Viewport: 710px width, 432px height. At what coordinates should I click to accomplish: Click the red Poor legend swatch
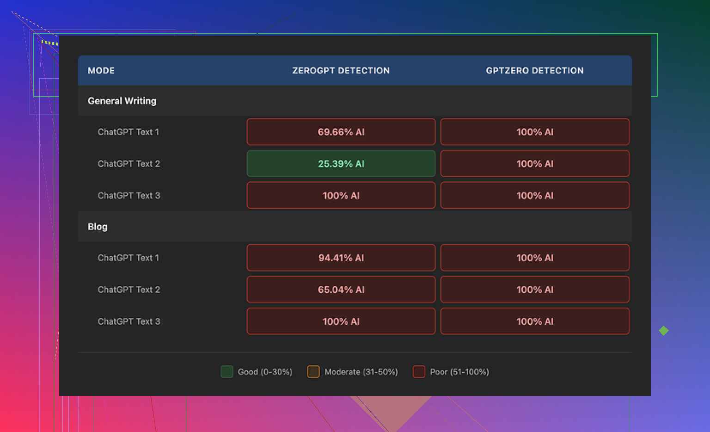coord(419,372)
